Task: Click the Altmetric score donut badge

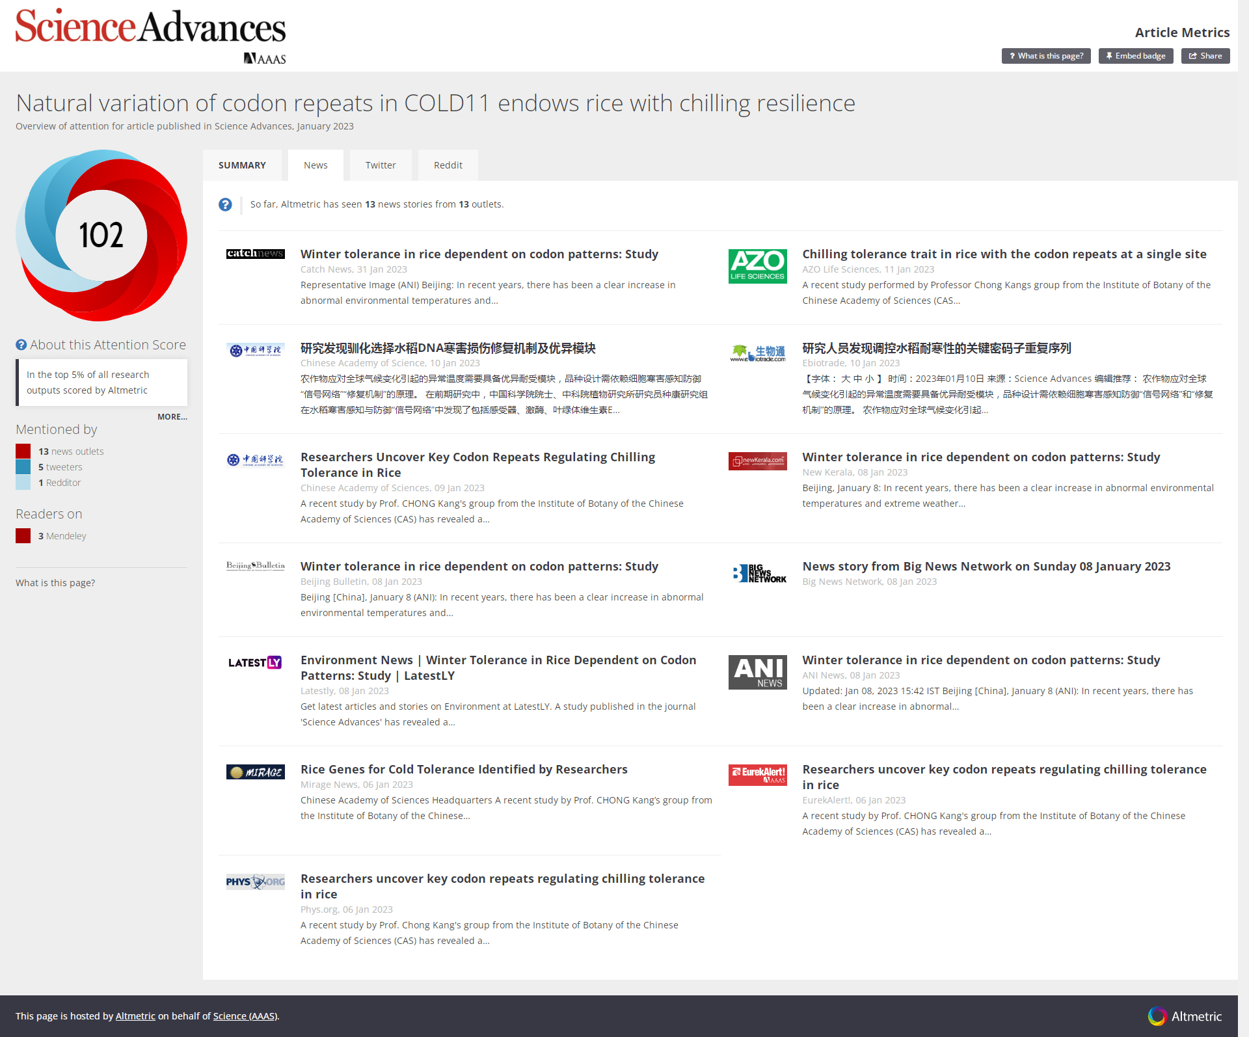Action: tap(101, 236)
